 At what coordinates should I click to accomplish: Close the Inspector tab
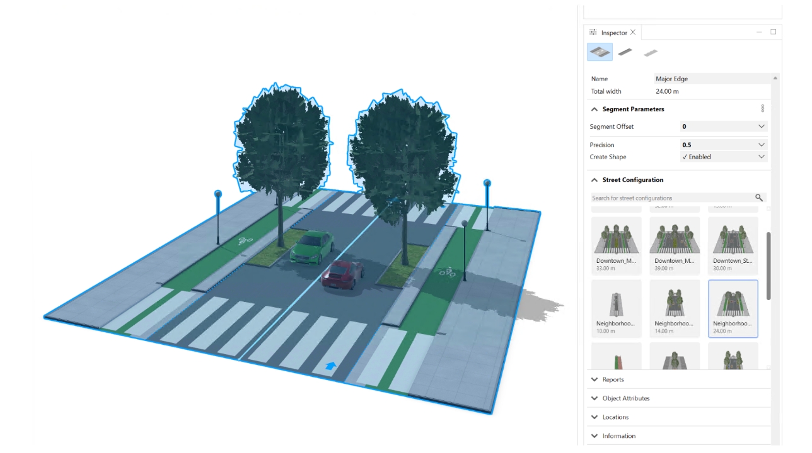tap(633, 33)
